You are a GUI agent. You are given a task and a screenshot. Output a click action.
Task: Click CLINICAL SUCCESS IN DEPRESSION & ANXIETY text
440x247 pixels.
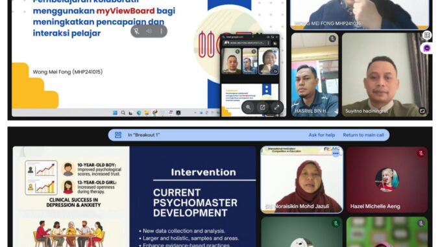pyautogui.click(x=73, y=202)
